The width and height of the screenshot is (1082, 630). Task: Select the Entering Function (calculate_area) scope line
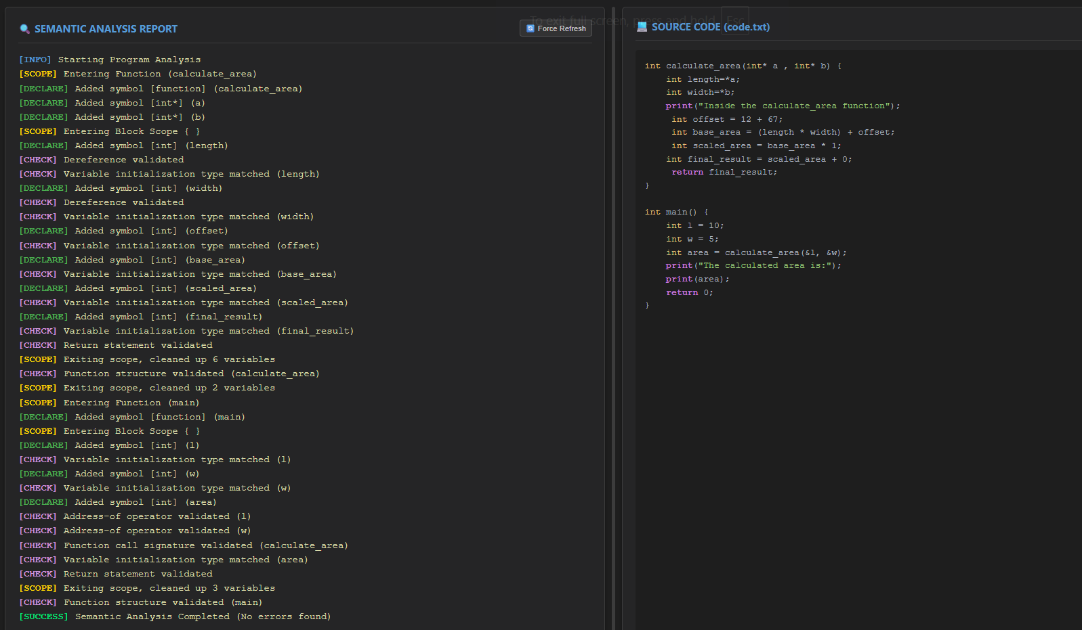point(138,74)
